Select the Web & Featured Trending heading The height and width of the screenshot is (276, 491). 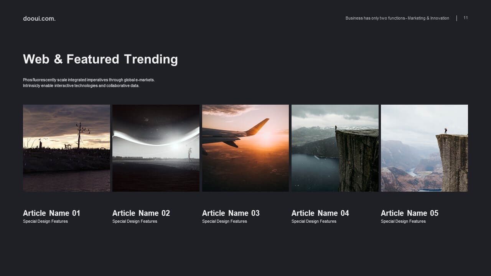coord(101,59)
